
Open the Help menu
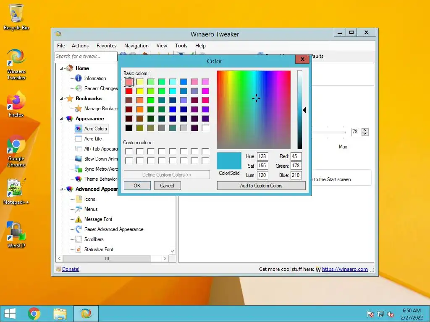[x=200, y=46]
